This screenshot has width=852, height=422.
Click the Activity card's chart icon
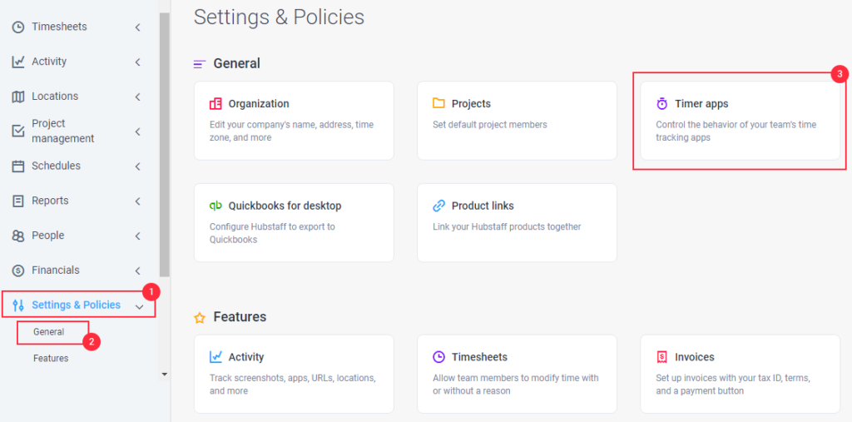click(215, 357)
